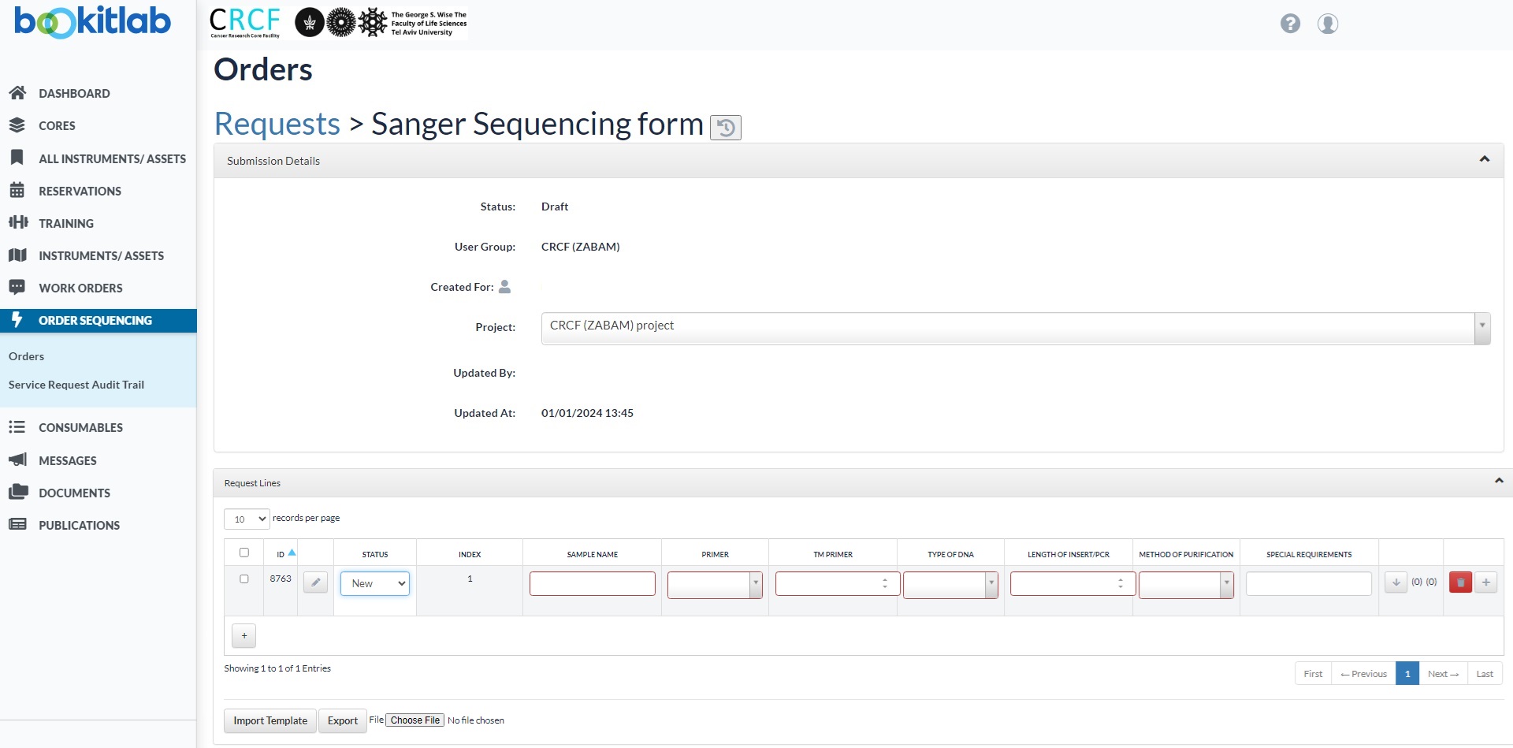
Task: Collapse the Submission Details panel chevron
Action: pos(1485,159)
